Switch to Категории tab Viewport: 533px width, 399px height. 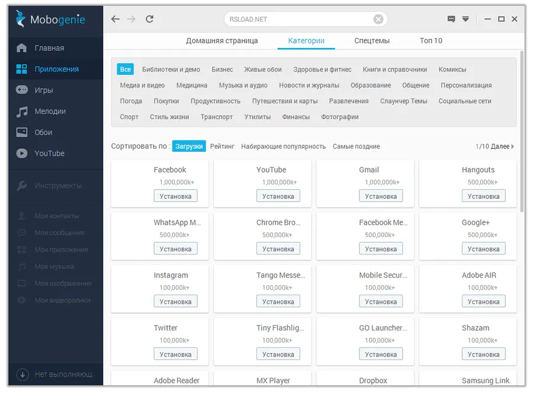[x=306, y=41]
